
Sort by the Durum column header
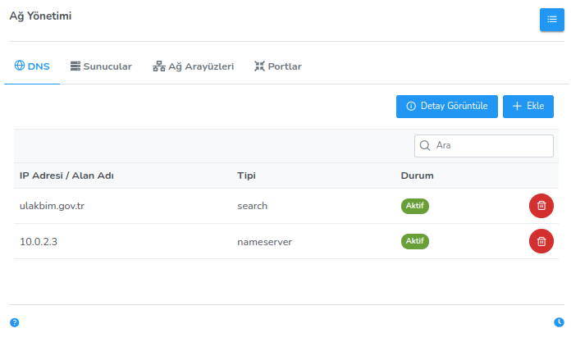417,176
